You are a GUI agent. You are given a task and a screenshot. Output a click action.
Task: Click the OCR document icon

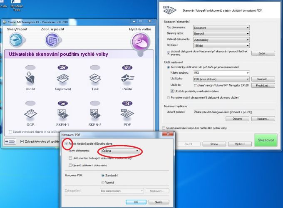30,114
